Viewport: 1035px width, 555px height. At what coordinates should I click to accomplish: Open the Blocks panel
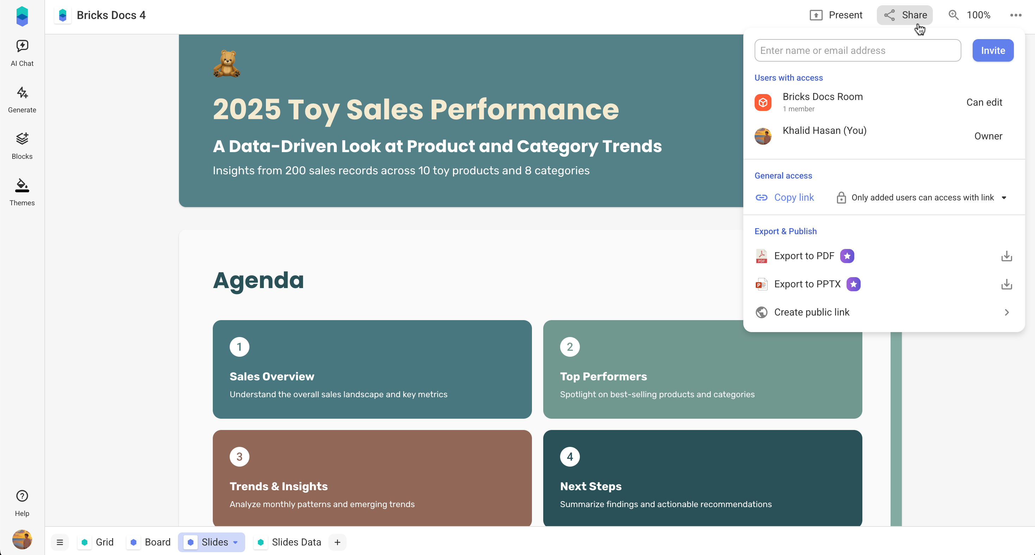[x=22, y=146]
